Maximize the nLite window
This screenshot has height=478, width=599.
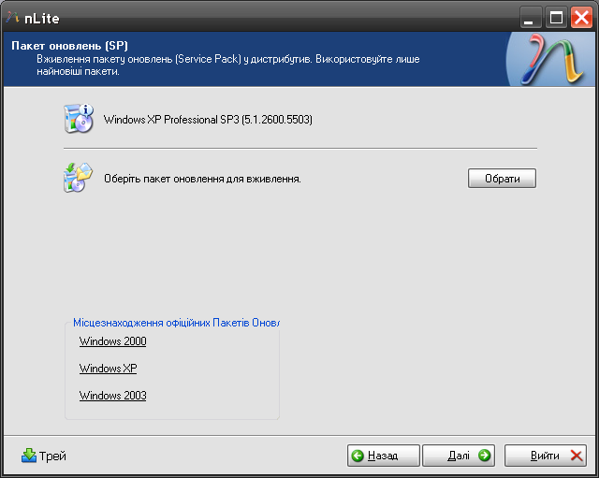556,18
